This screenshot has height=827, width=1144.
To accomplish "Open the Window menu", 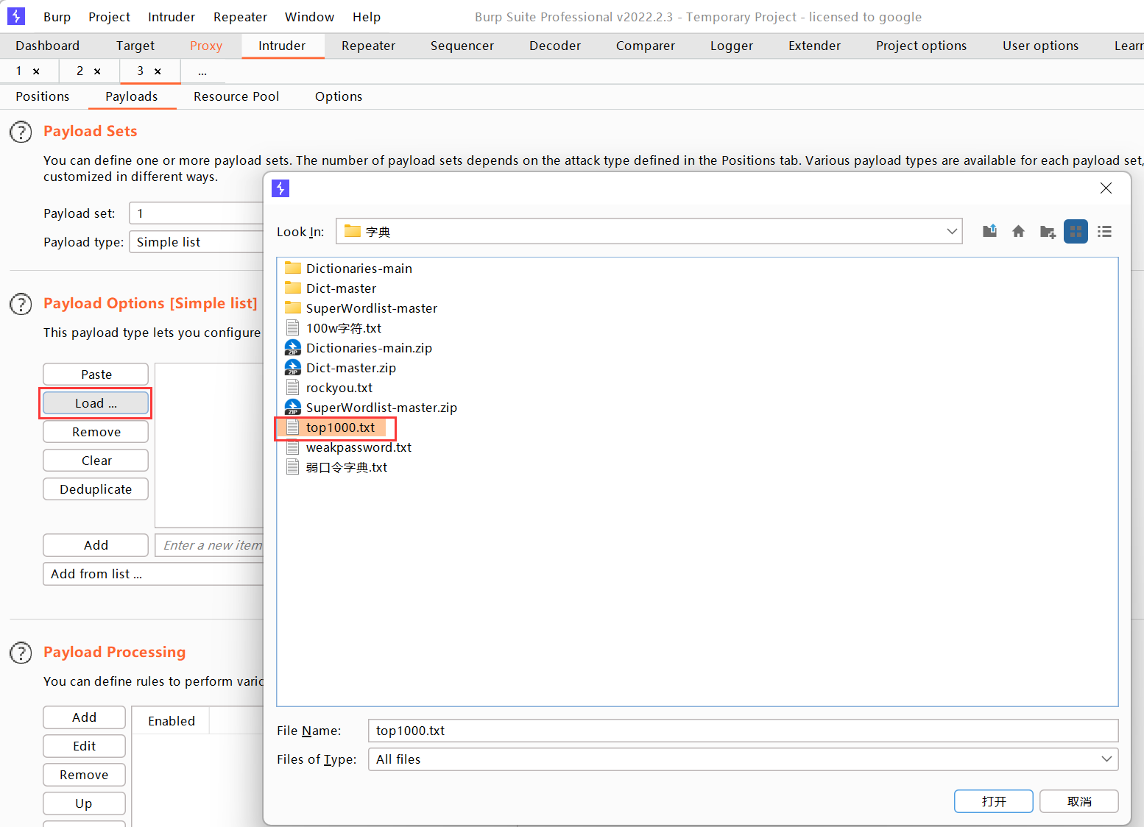I will point(309,17).
